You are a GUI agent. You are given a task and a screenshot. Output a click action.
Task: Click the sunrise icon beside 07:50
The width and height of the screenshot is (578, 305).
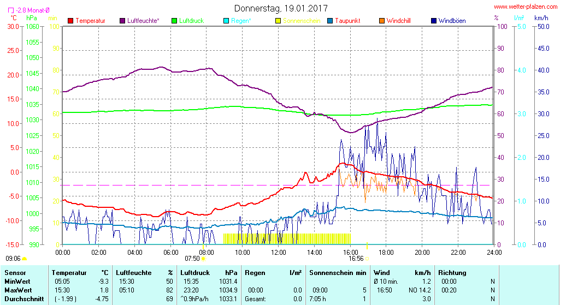[203, 259]
